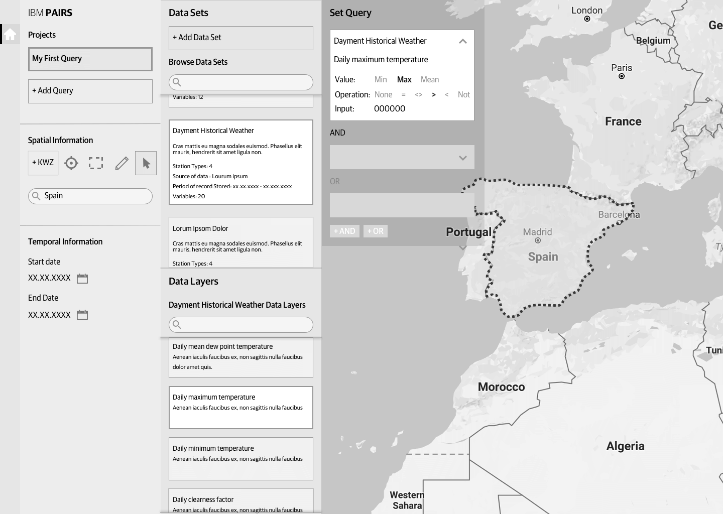The height and width of the screenshot is (514, 723).
Task: Click the Spain spatial search field
Action: (90, 196)
